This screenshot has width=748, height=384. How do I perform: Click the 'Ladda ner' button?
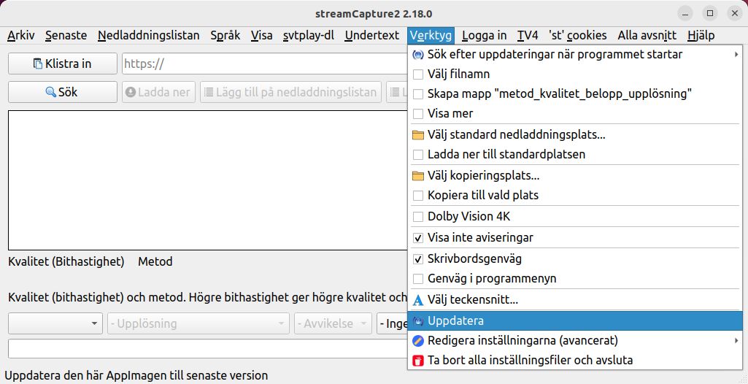(x=159, y=92)
